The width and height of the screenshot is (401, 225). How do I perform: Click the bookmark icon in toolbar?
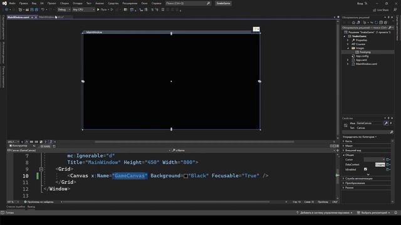tap(163, 9)
